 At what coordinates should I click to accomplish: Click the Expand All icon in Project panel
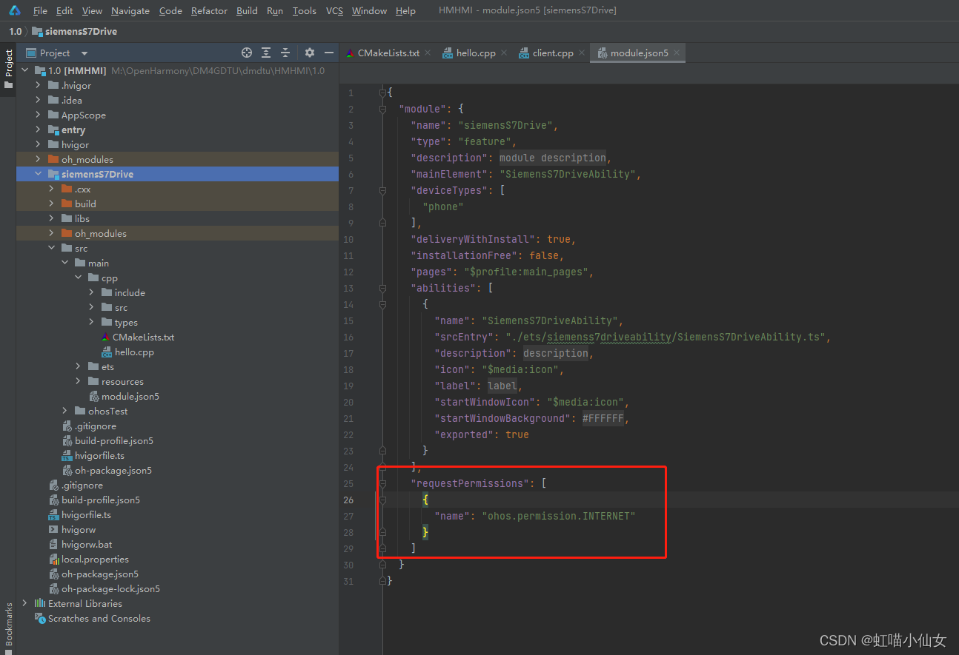[266, 53]
